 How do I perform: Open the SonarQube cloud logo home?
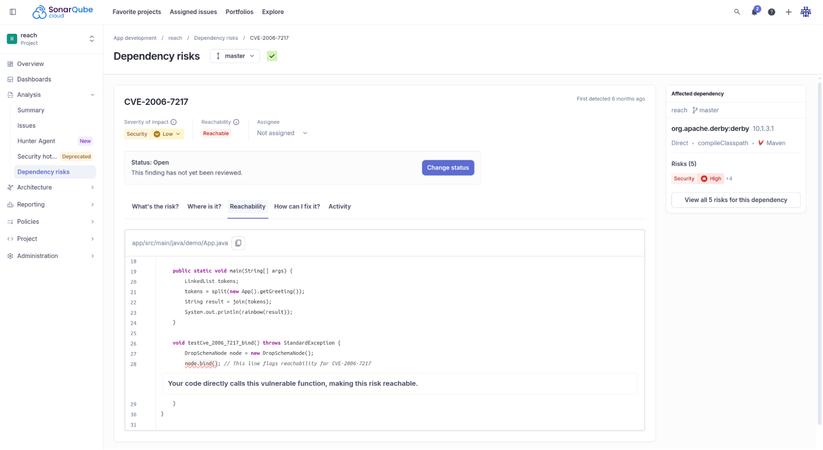click(63, 12)
